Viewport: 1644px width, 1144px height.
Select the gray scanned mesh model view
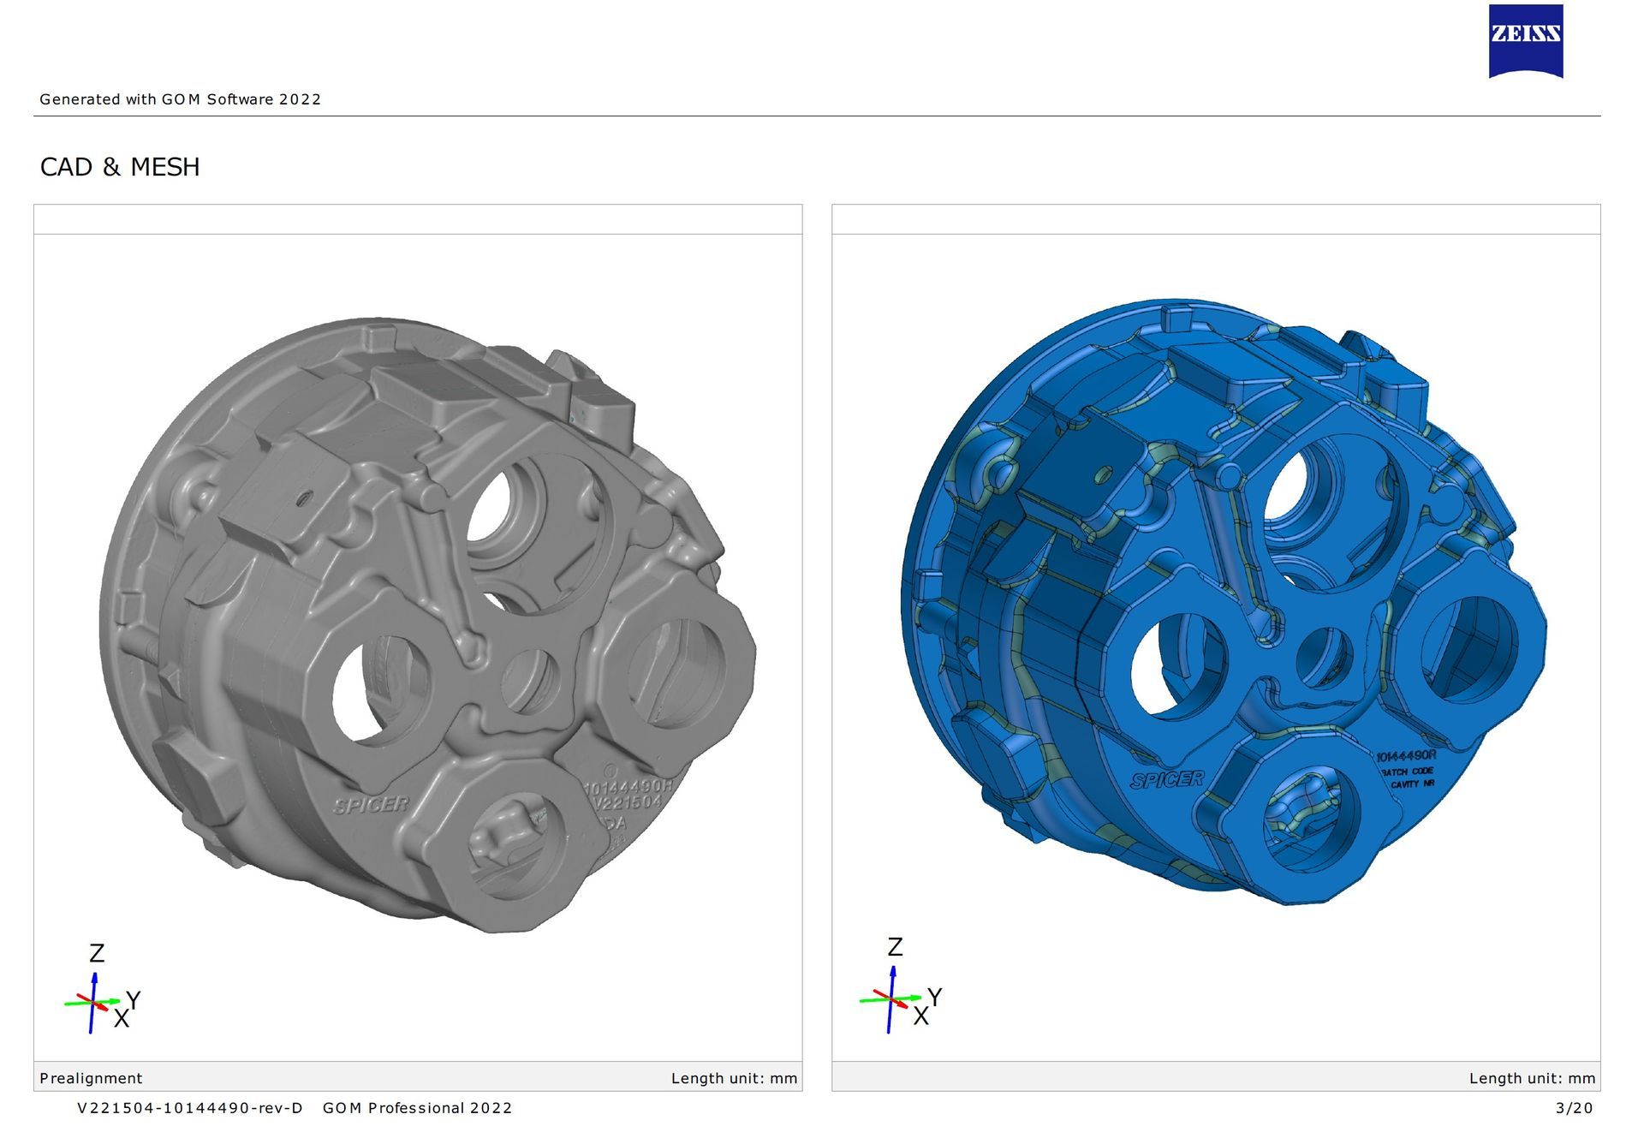[428, 627]
